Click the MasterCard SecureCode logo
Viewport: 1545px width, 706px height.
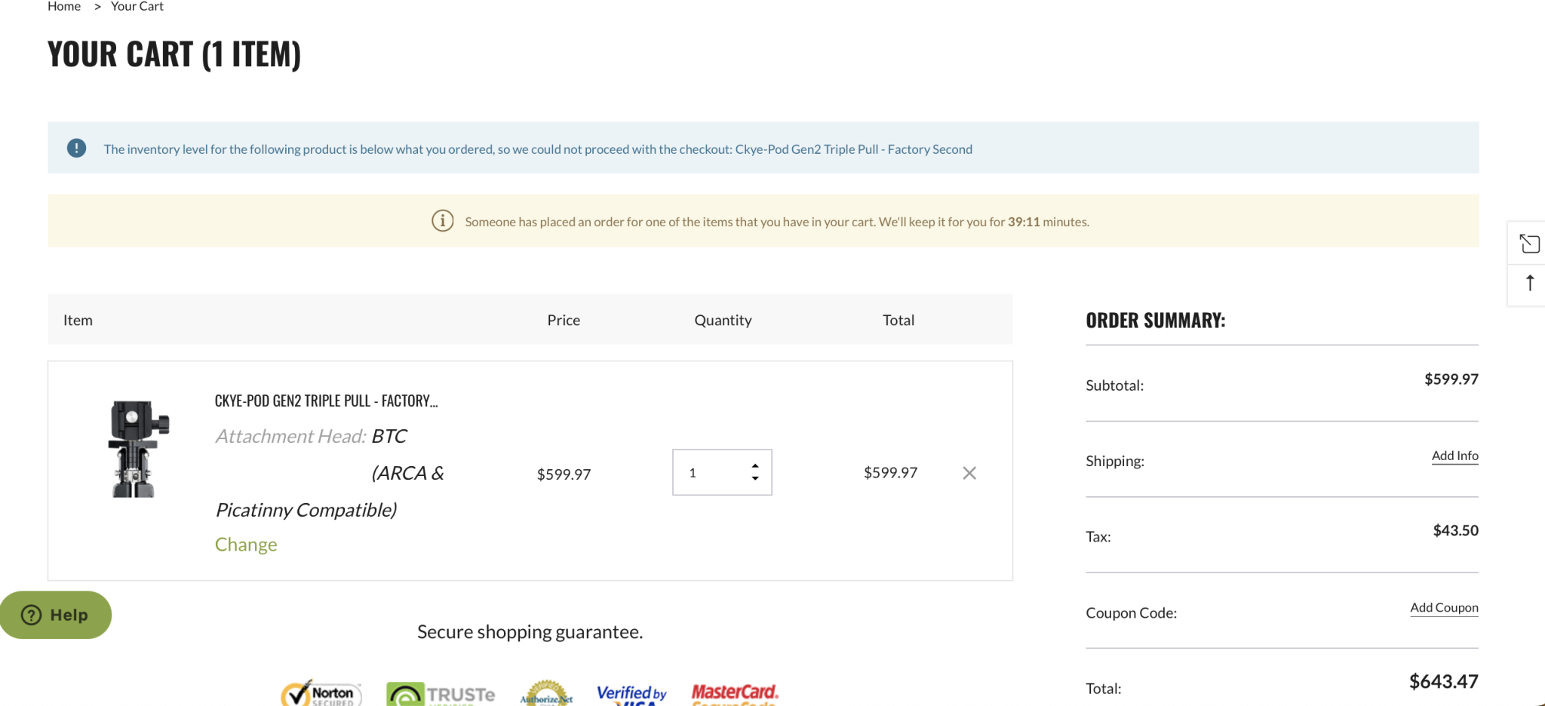(x=735, y=695)
